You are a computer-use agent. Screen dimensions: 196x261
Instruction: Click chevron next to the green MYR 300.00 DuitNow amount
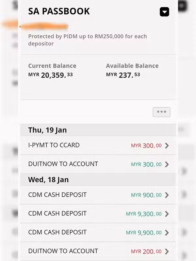pyautogui.click(x=167, y=164)
